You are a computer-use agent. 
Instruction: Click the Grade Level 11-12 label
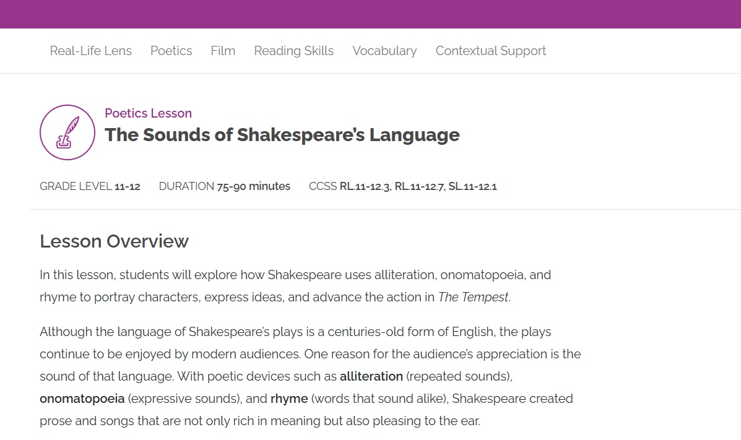click(90, 186)
